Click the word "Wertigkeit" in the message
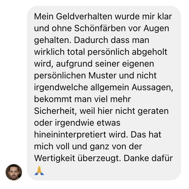The width and height of the screenshot is (189, 189). (54, 158)
